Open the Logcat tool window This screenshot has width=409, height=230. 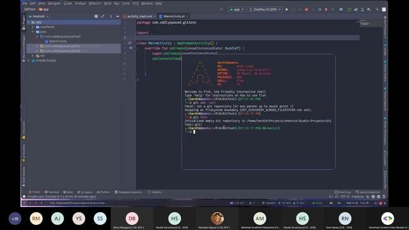click(85, 192)
